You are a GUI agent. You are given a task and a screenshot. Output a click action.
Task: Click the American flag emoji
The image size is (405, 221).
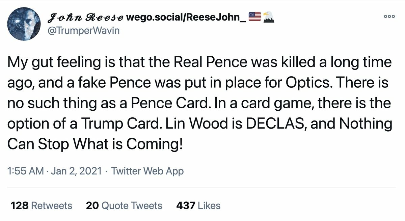(254, 16)
